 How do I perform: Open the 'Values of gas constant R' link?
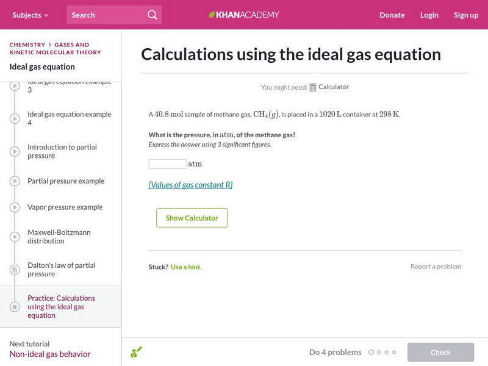pos(190,184)
